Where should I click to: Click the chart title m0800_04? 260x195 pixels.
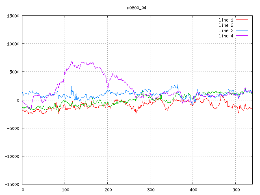pyautogui.click(x=136, y=8)
